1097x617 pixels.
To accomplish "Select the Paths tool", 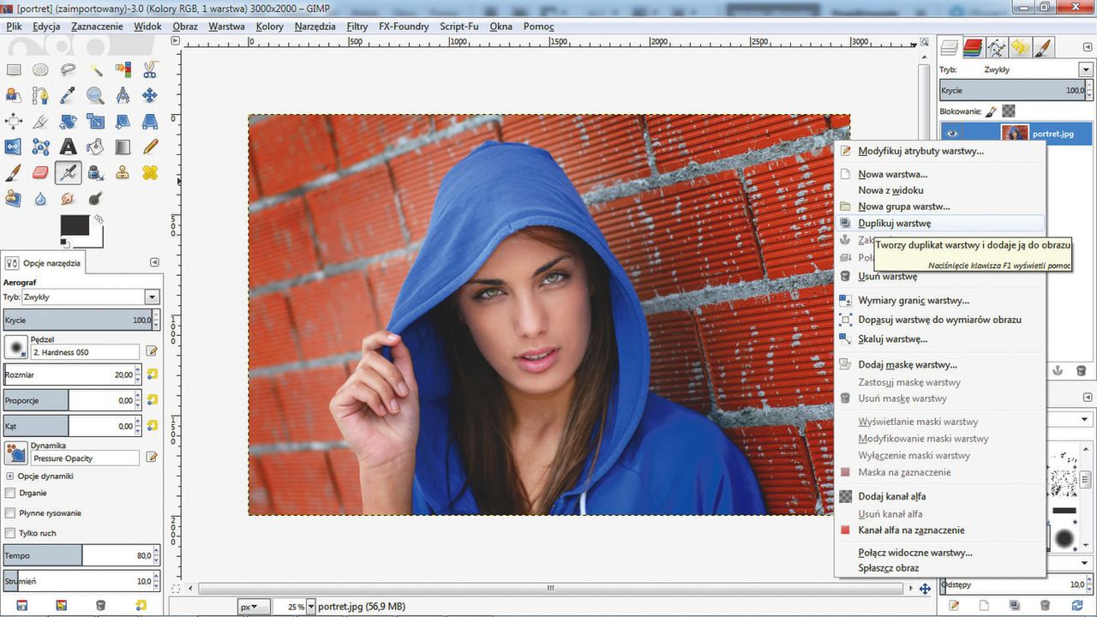I will click(40, 95).
